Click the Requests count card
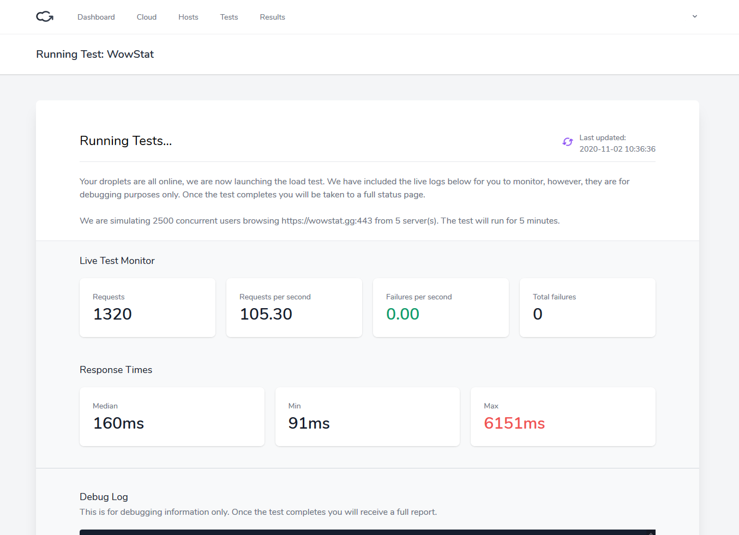Screen dimensions: 739x535 pos(147,308)
